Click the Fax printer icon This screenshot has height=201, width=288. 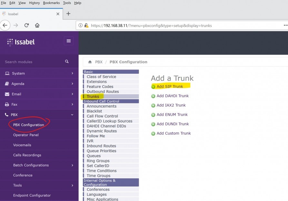[x=7, y=104]
